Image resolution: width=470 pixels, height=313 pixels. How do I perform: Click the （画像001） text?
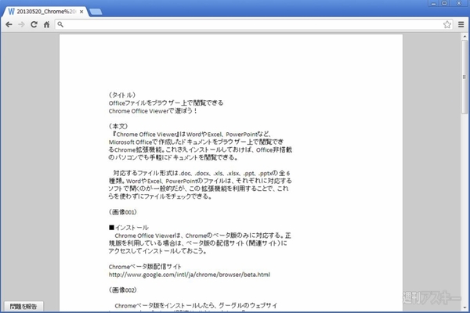123,212
